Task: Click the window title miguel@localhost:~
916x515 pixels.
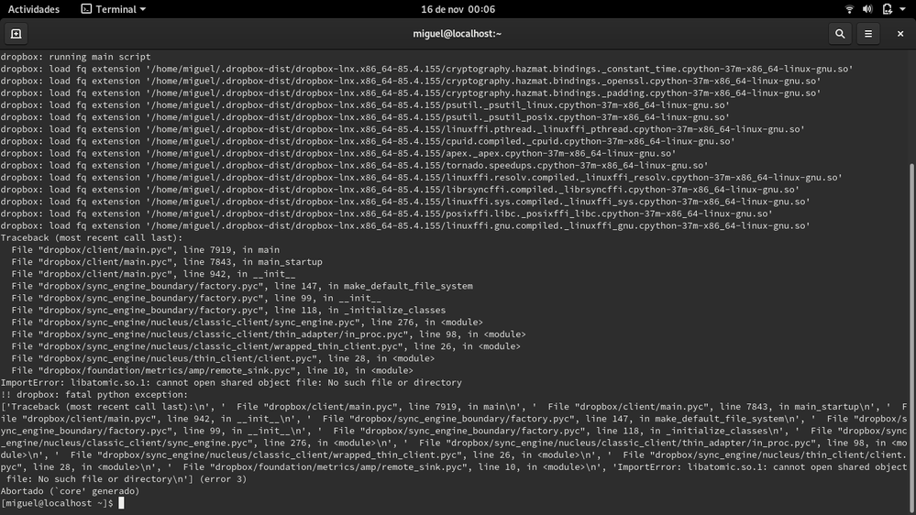Action: (458, 34)
